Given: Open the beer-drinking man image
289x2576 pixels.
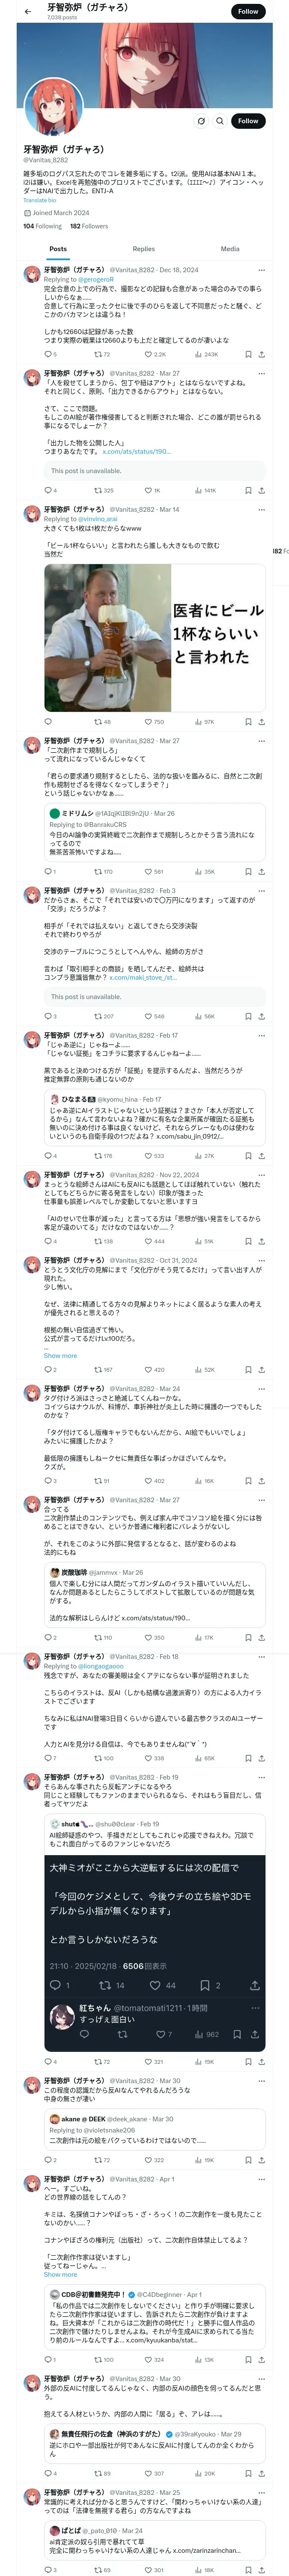Looking at the screenshot, I should [x=107, y=638].
